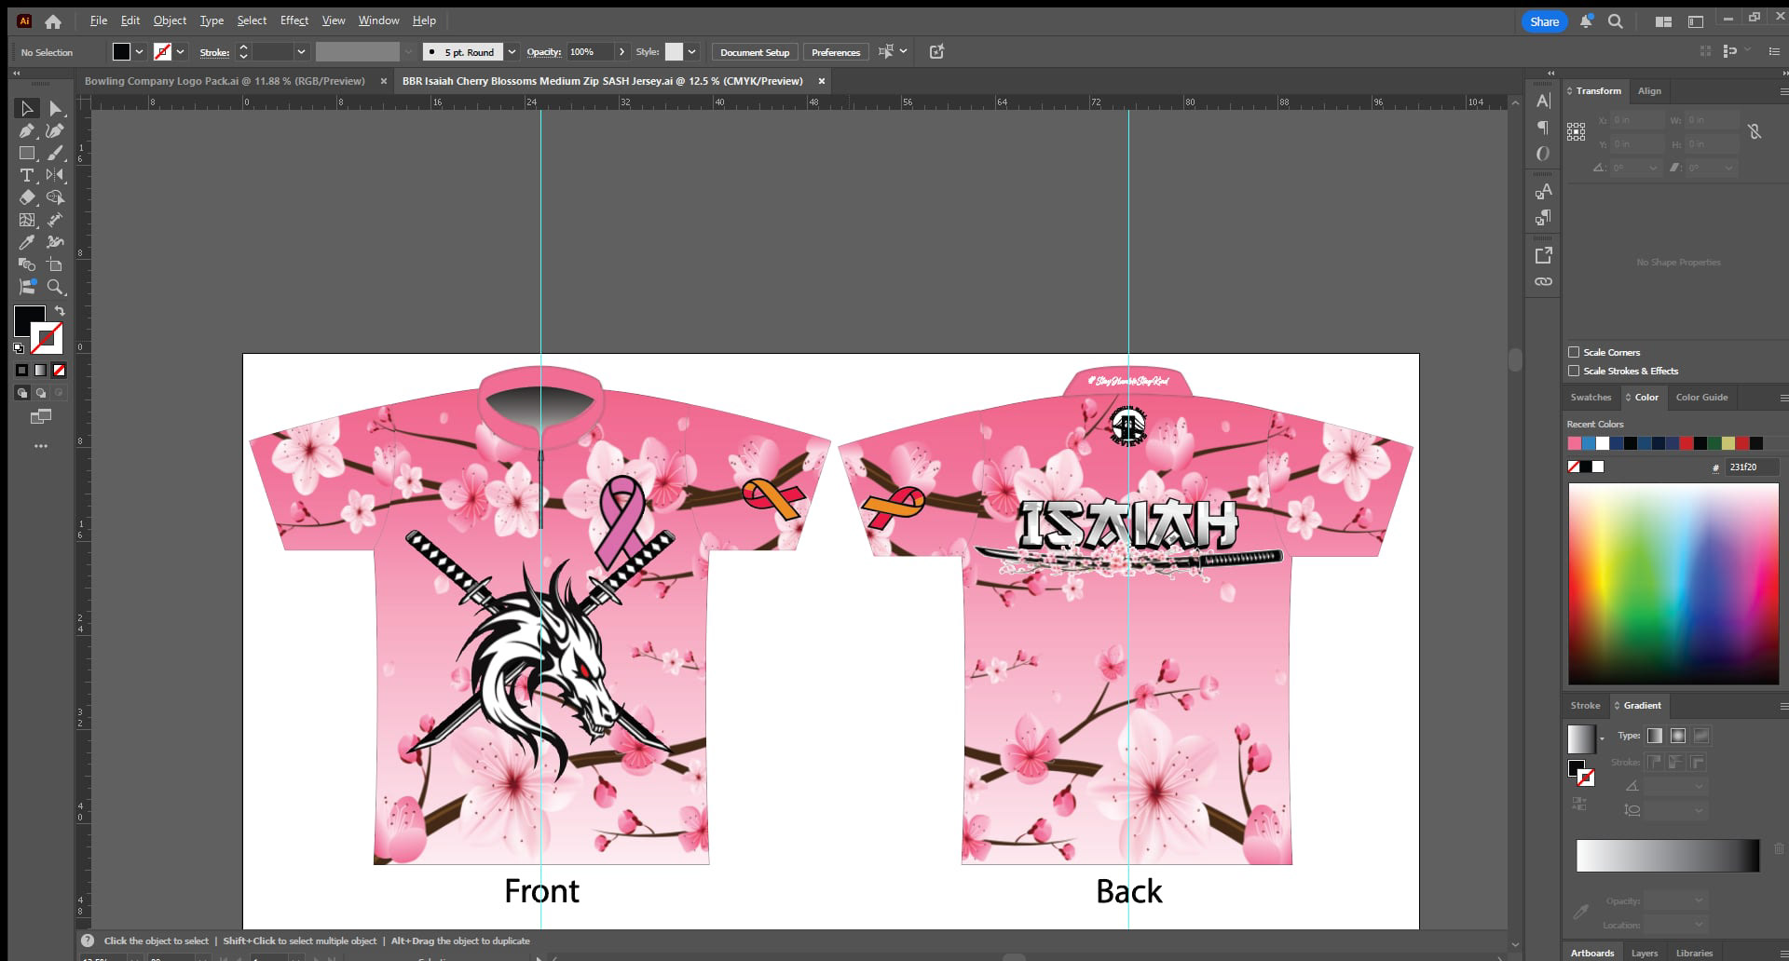Image resolution: width=1789 pixels, height=961 pixels.
Task: Click the blue Share button
Action: (x=1544, y=20)
